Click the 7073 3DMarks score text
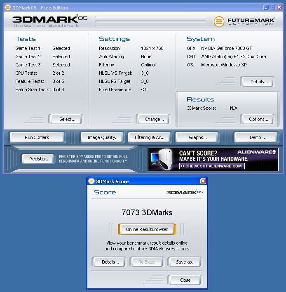 [147, 212]
